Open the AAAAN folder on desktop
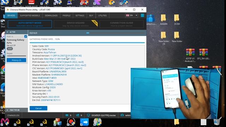Image resolution: width=226 pixels, height=127 pixels. click(163, 20)
